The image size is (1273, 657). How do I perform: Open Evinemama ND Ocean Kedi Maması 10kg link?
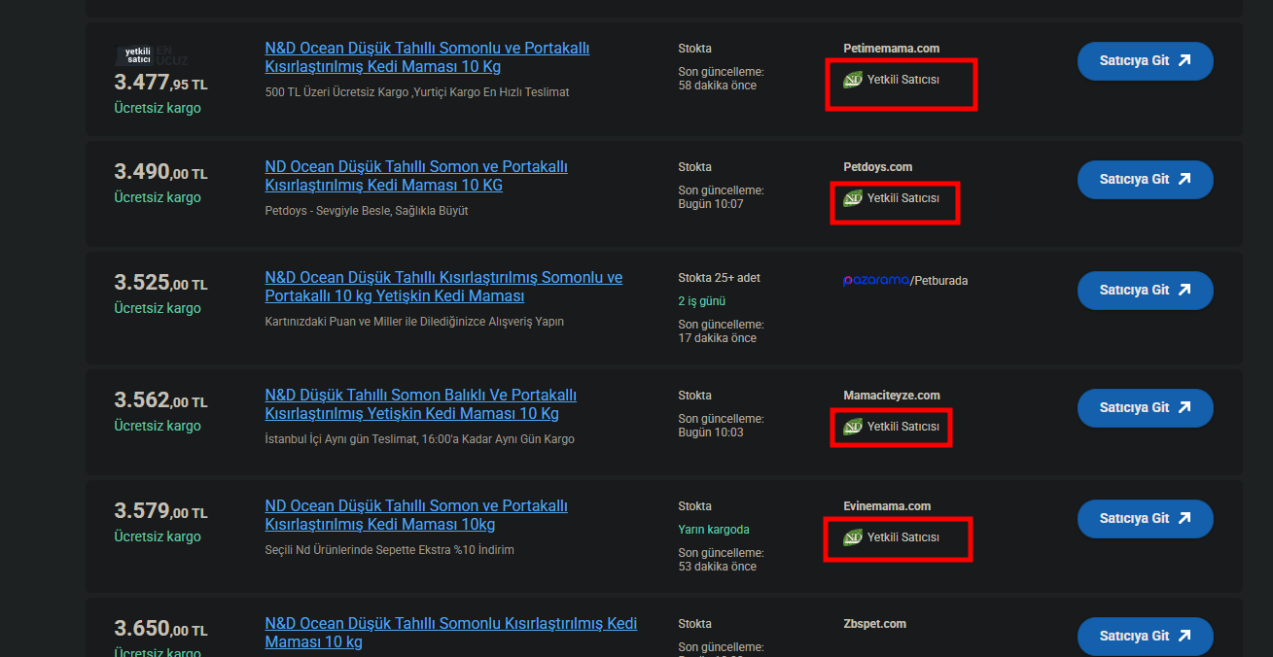click(x=416, y=515)
